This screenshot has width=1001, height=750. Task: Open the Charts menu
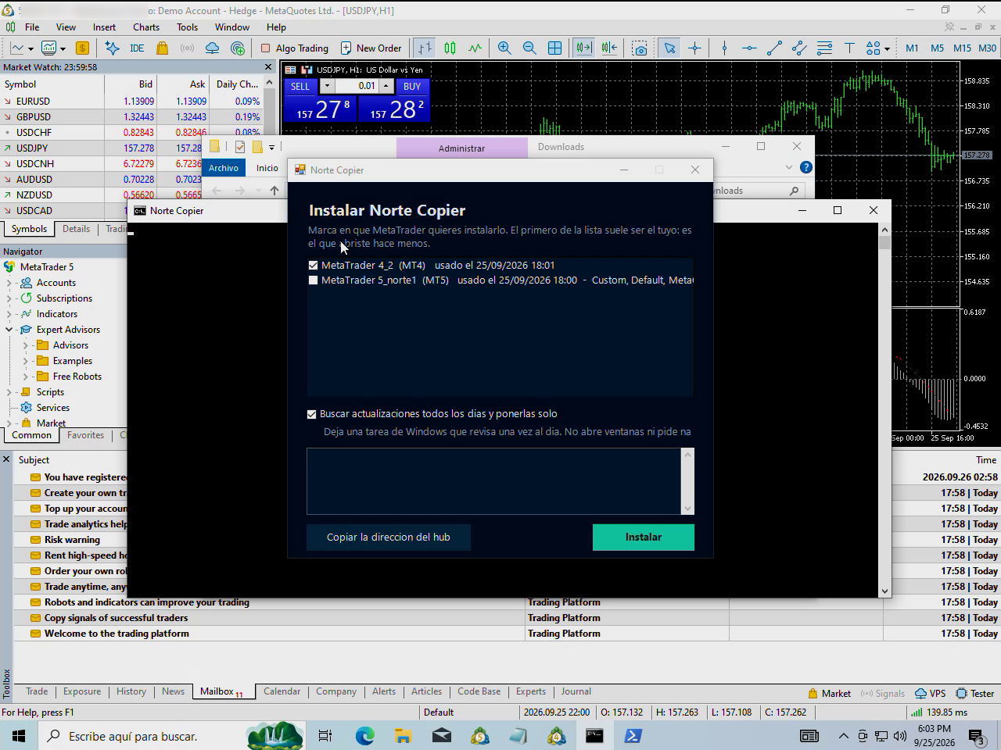click(x=146, y=27)
